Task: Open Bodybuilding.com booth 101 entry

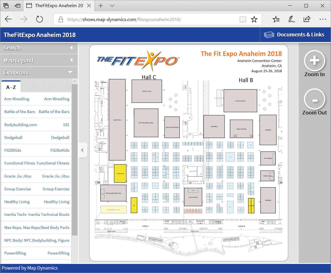Action: pyautogui.click(x=36, y=125)
